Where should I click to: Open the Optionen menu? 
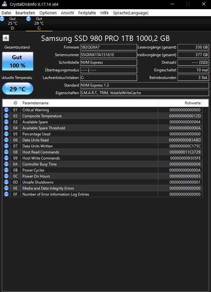click(x=48, y=13)
